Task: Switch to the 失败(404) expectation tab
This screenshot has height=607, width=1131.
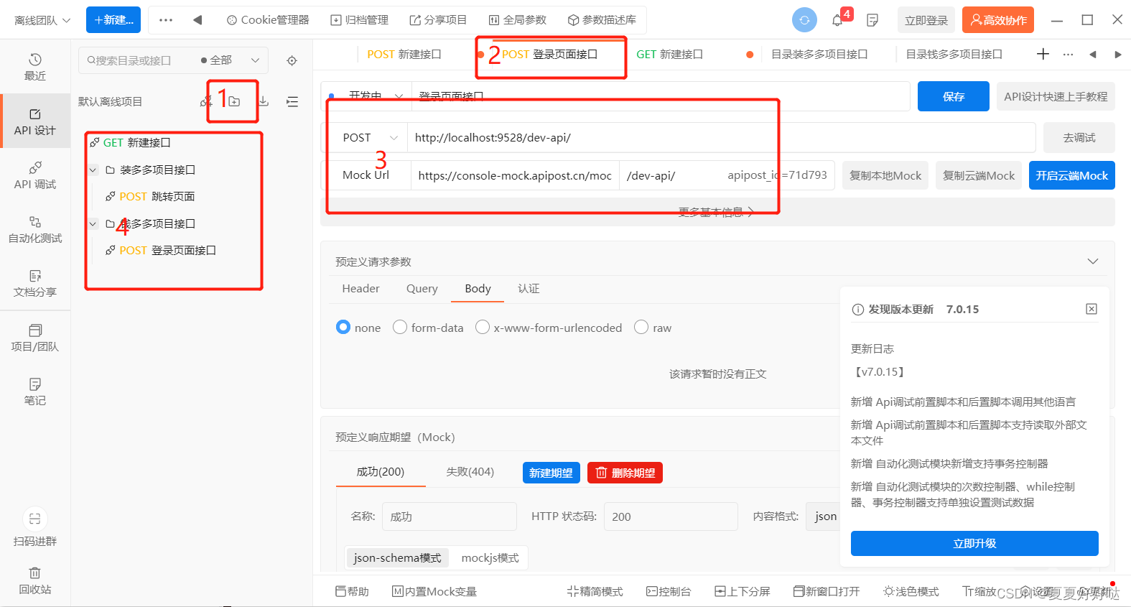Action: [x=470, y=472]
